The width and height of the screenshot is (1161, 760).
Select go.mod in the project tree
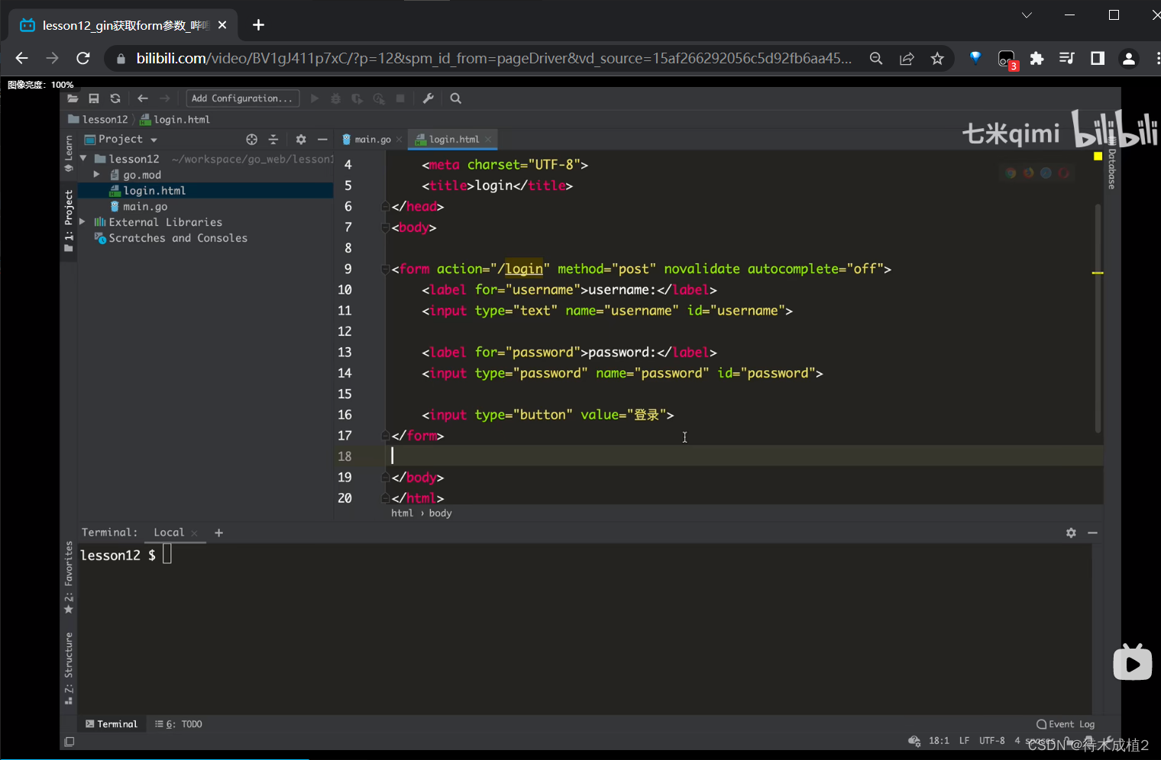coord(142,175)
